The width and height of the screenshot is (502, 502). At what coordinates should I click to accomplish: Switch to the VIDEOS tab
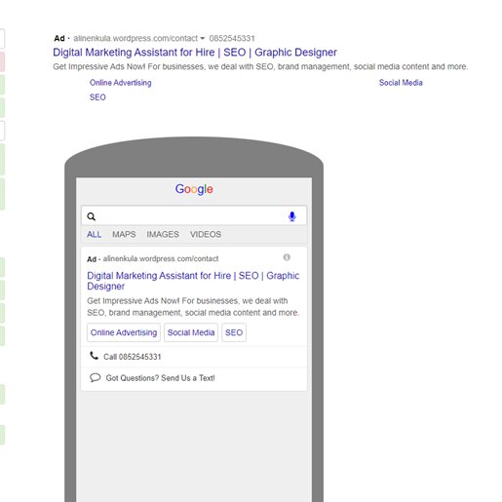tap(206, 234)
